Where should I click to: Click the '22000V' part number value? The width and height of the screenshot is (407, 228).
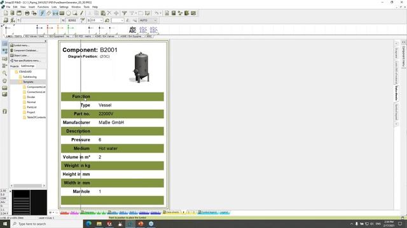106,114
